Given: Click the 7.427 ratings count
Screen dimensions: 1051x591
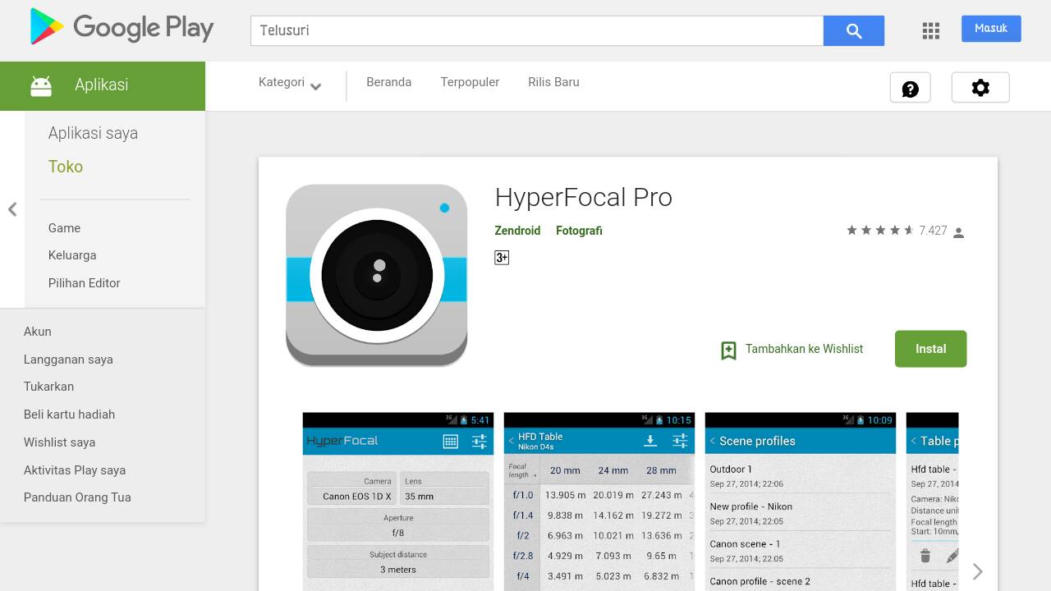Looking at the screenshot, I should [933, 231].
